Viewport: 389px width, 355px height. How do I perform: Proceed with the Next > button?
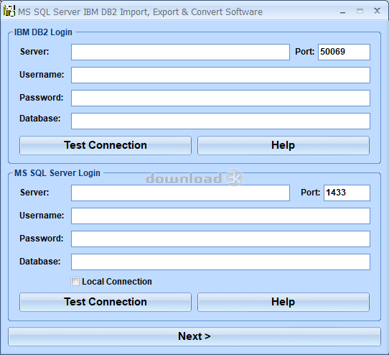194,336
